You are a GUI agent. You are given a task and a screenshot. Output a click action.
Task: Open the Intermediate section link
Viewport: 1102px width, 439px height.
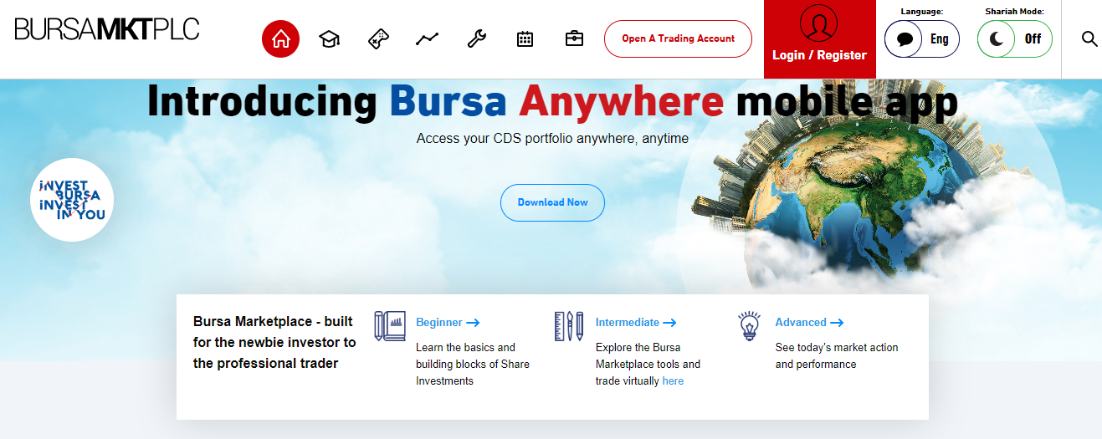tap(635, 323)
